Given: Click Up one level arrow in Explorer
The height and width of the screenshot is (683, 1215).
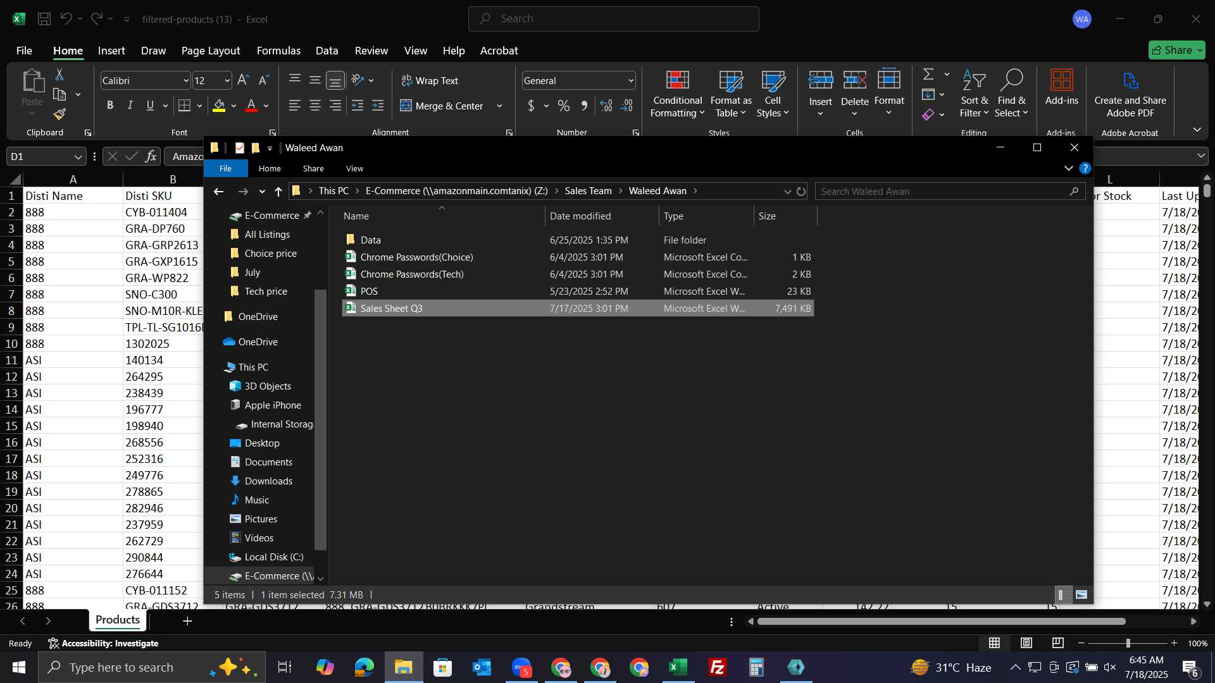Looking at the screenshot, I should (x=278, y=192).
